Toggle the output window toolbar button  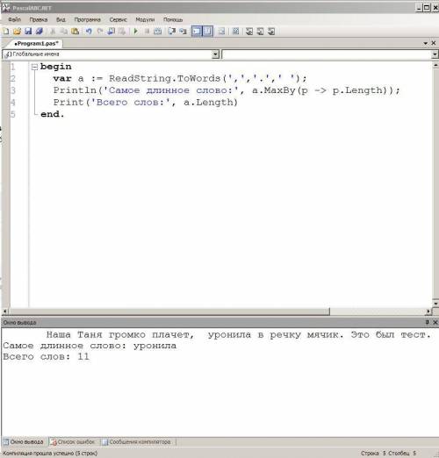[x=197, y=31]
